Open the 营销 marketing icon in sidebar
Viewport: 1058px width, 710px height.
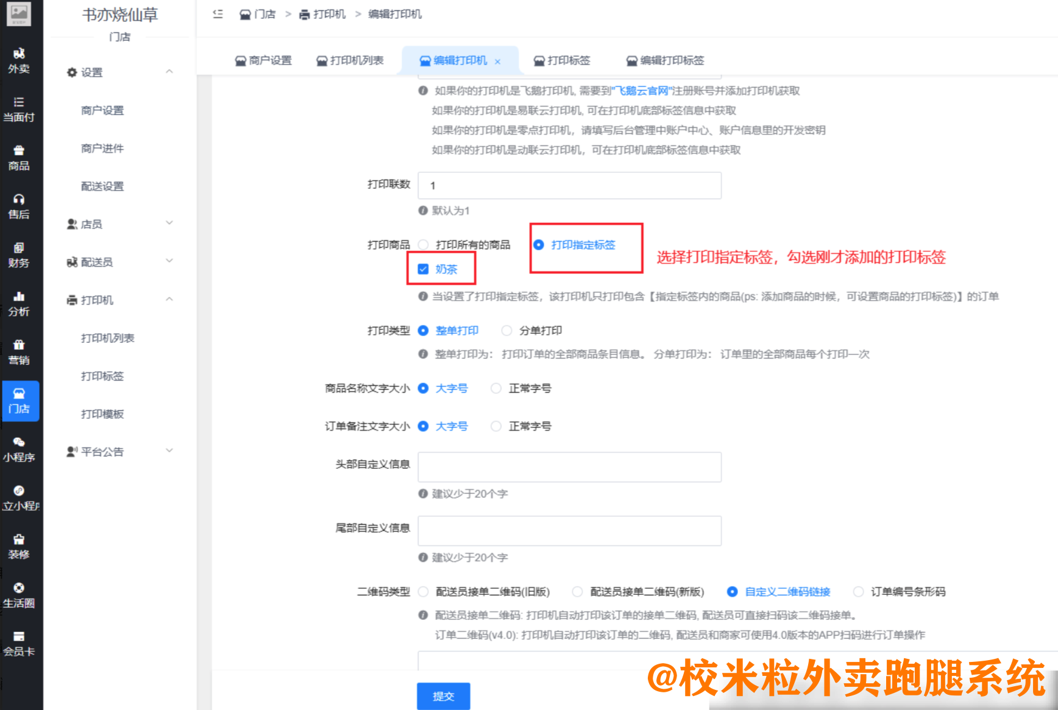[x=20, y=351]
